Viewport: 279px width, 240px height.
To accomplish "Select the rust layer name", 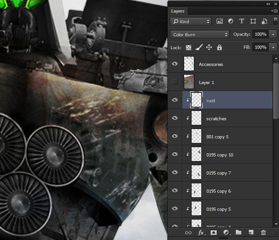I will [x=211, y=101].
